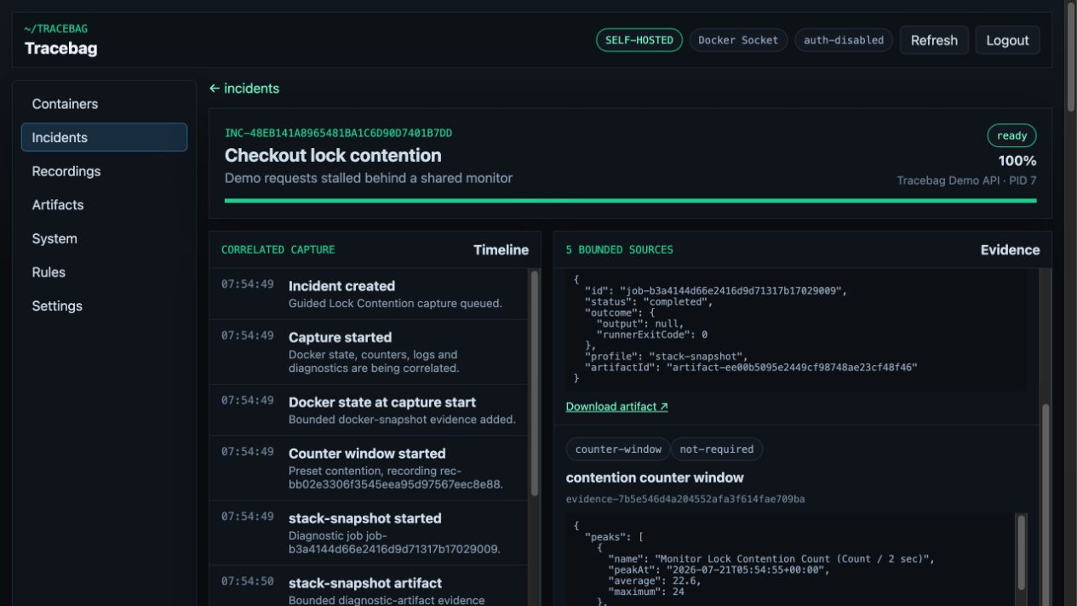Click the contention counter window heading
This screenshot has width=1077, height=606.
point(655,477)
